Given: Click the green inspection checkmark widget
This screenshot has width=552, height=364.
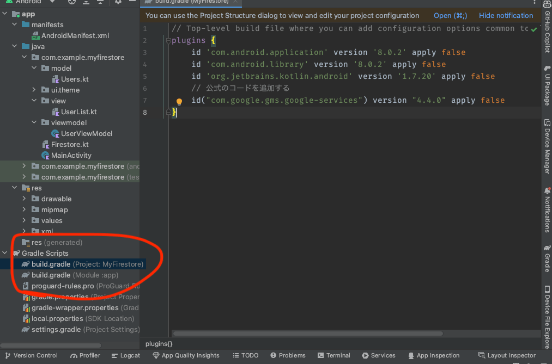Looking at the screenshot, I should [x=534, y=29].
